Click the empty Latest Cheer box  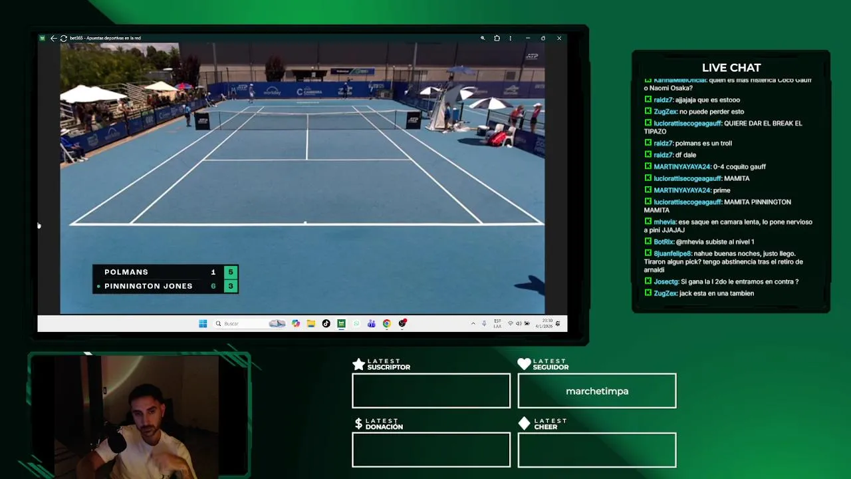point(597,450)
